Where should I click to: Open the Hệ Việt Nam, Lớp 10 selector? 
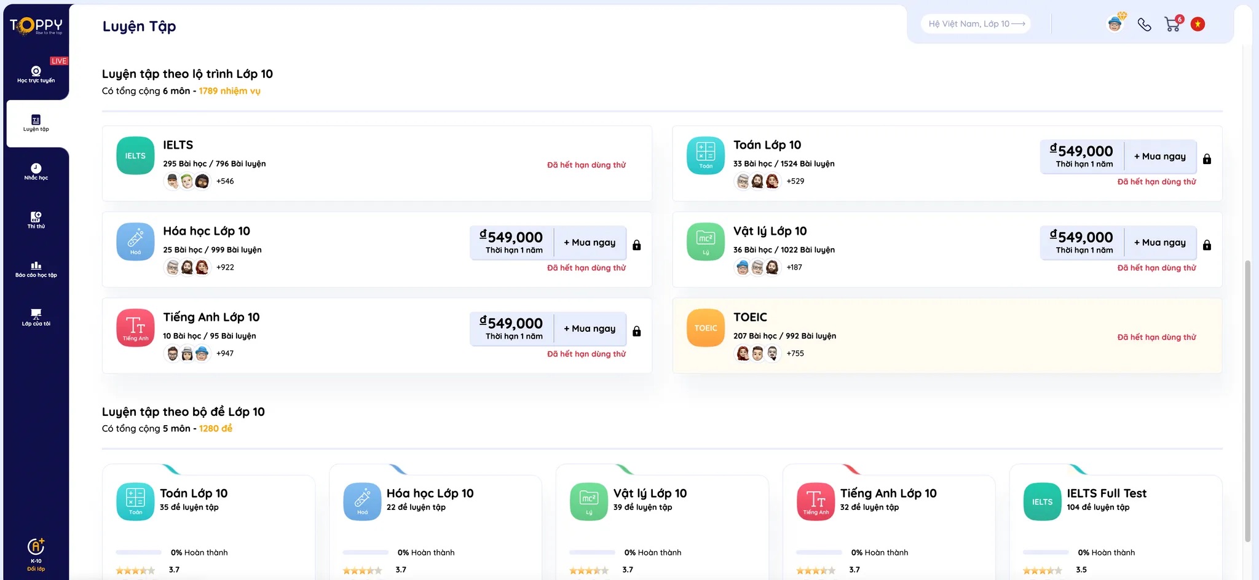click(975, 23)
